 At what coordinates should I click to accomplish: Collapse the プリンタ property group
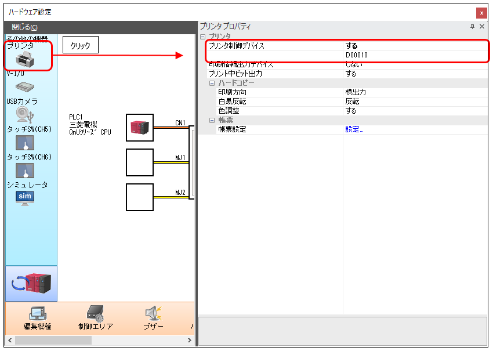pyautogui.click(x=202, y=37)
